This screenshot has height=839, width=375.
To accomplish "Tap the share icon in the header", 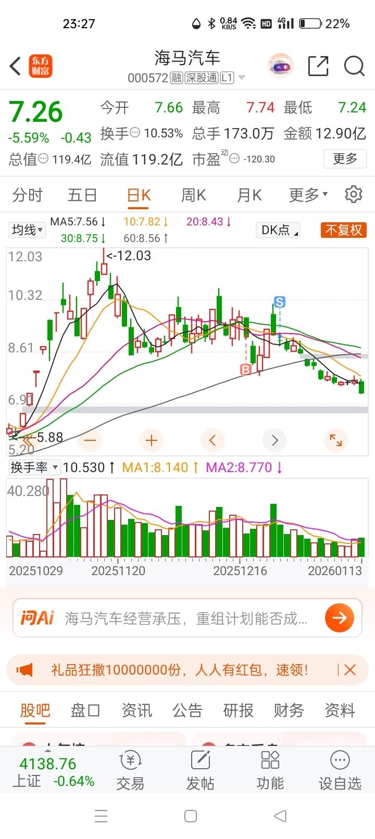I will (x=318, y=66).
